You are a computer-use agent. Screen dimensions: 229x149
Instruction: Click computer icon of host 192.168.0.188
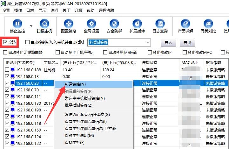click(13, 70)
